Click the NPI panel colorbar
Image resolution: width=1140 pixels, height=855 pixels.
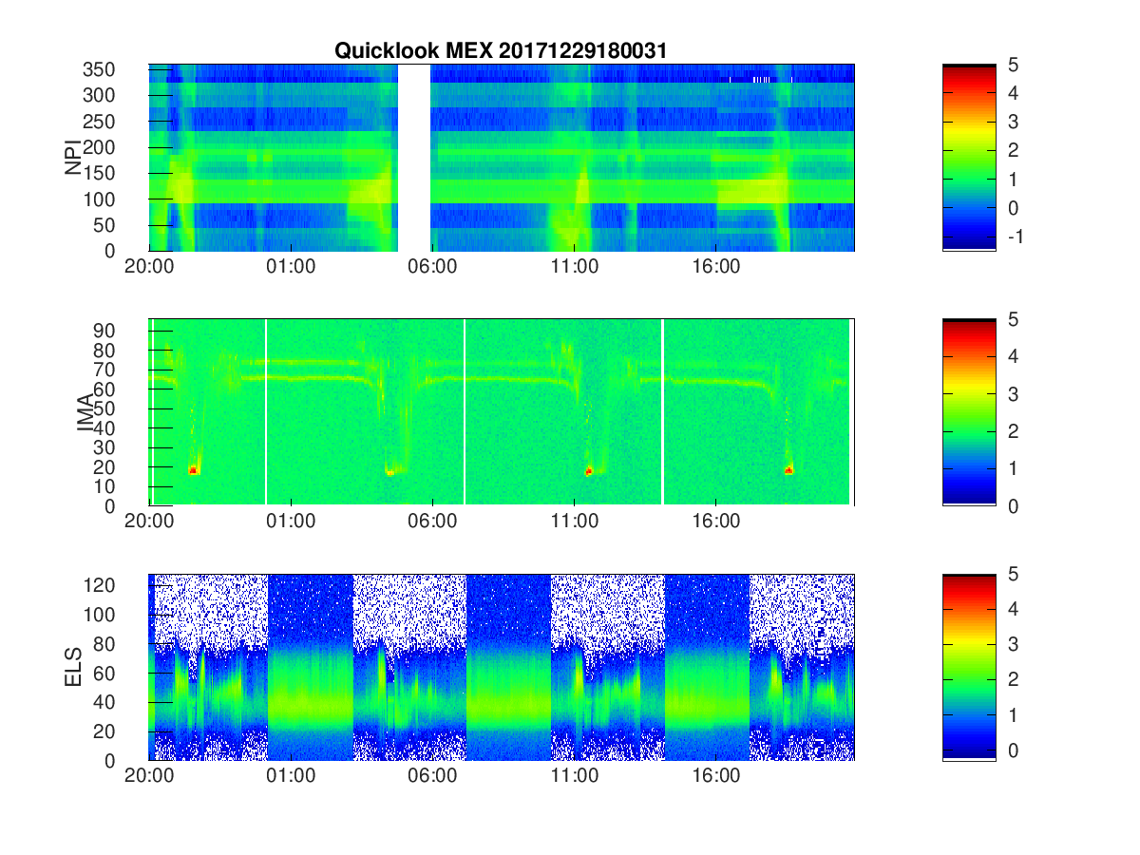coord(969,158)
